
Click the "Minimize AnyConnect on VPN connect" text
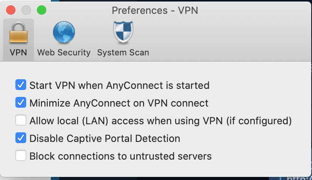pos(119,103)
